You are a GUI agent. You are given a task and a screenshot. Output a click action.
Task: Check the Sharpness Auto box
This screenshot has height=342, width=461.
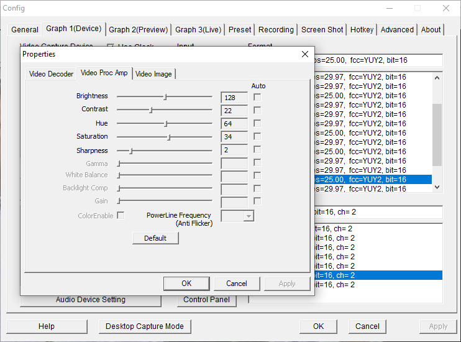coord(257,149)
